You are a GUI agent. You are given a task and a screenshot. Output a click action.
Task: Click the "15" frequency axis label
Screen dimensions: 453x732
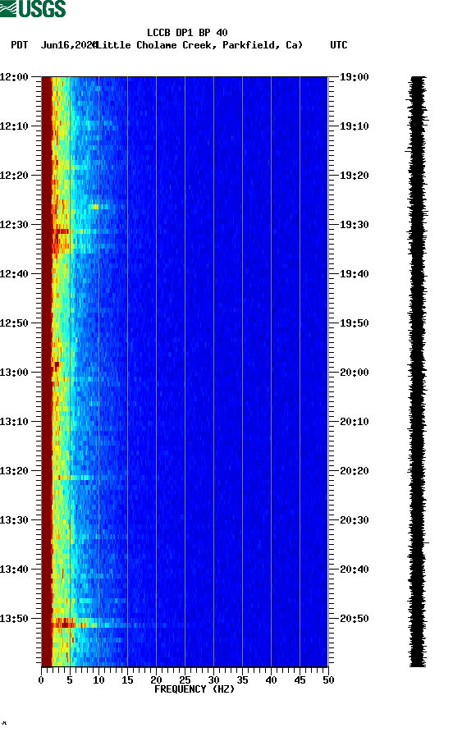127,680
